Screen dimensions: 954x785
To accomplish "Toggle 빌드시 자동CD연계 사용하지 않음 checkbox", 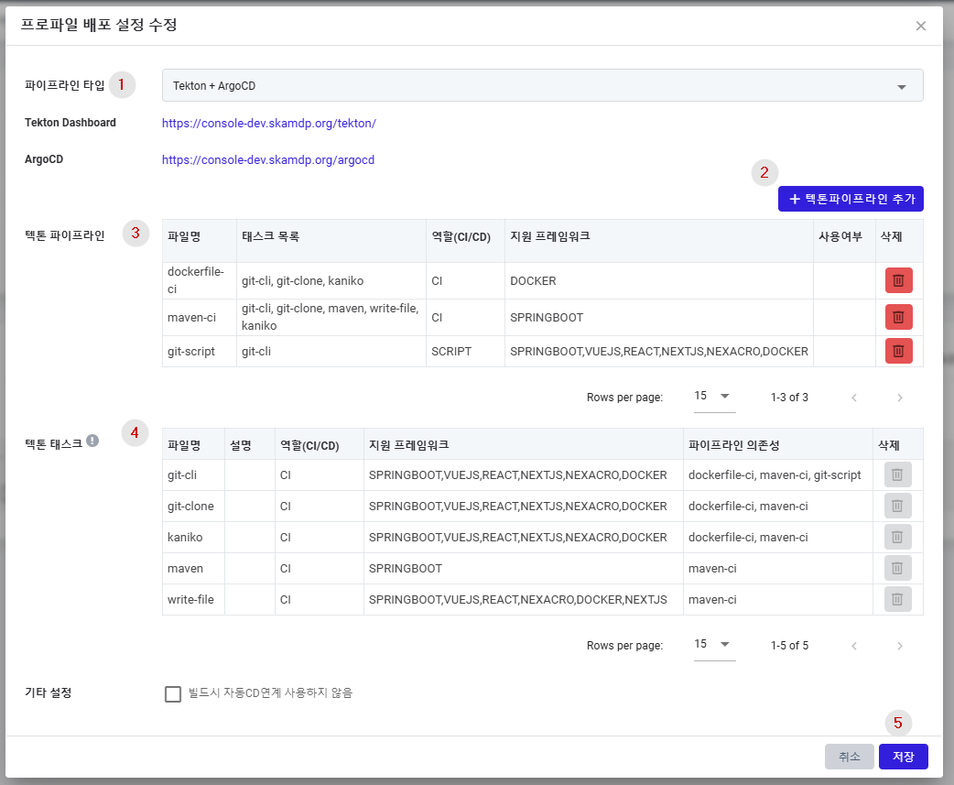I will 173,693.
